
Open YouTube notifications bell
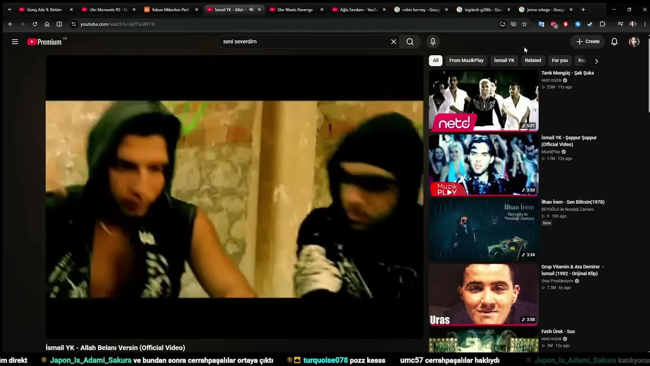(614, 42)
